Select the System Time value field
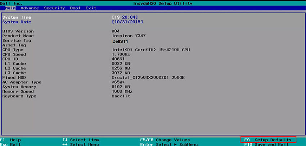The height and width of the screenshot is (146, 306). pos(125,17)
